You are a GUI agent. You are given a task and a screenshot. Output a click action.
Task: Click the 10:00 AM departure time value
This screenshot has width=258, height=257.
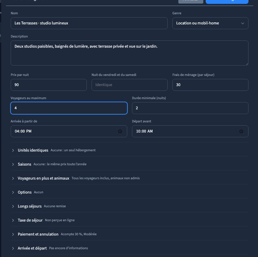[144, 131]
